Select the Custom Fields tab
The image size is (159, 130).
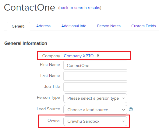[143, 26]
